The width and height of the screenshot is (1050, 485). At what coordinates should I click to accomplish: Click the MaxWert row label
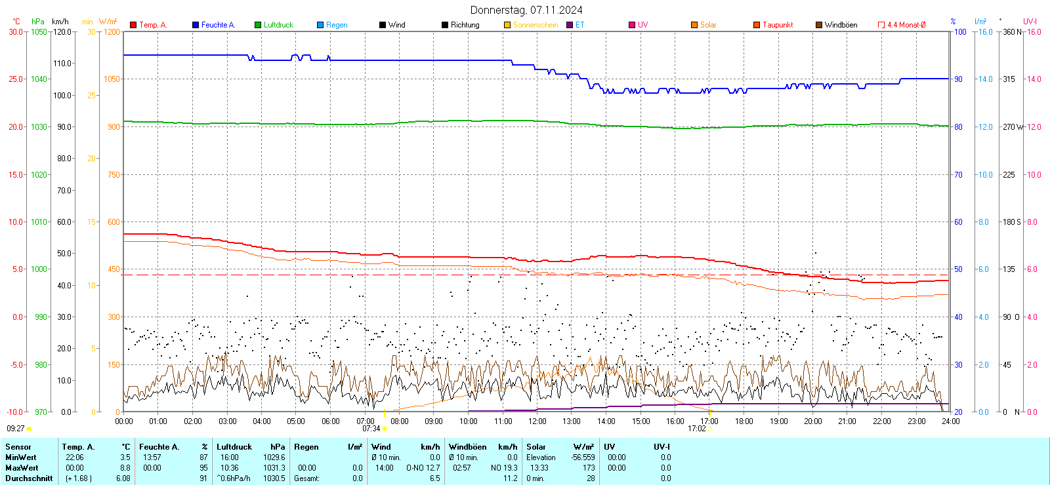[x=22, y=468]
